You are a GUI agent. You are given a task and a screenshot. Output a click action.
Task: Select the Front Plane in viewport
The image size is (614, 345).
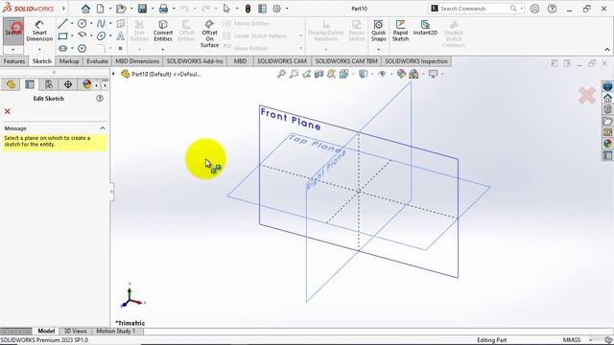pos(291,119)
